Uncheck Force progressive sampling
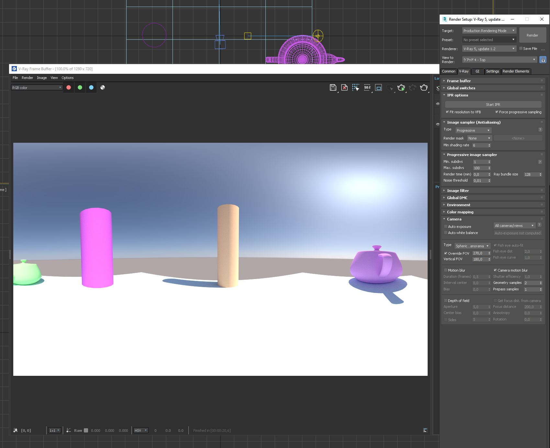 497,112
